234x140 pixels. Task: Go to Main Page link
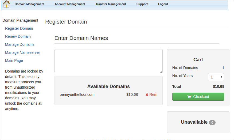click(14, 60)
